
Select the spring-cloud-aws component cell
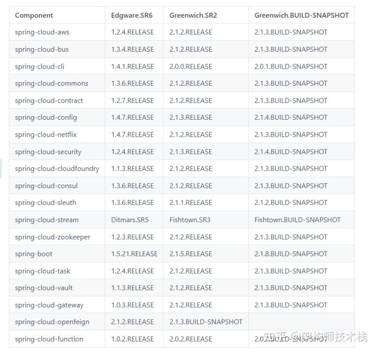pyautogui.click(x=42, y=32)
